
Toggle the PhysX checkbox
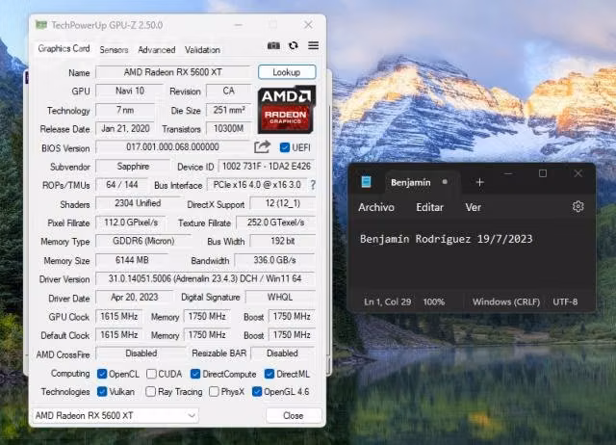(x=214, y=391)
